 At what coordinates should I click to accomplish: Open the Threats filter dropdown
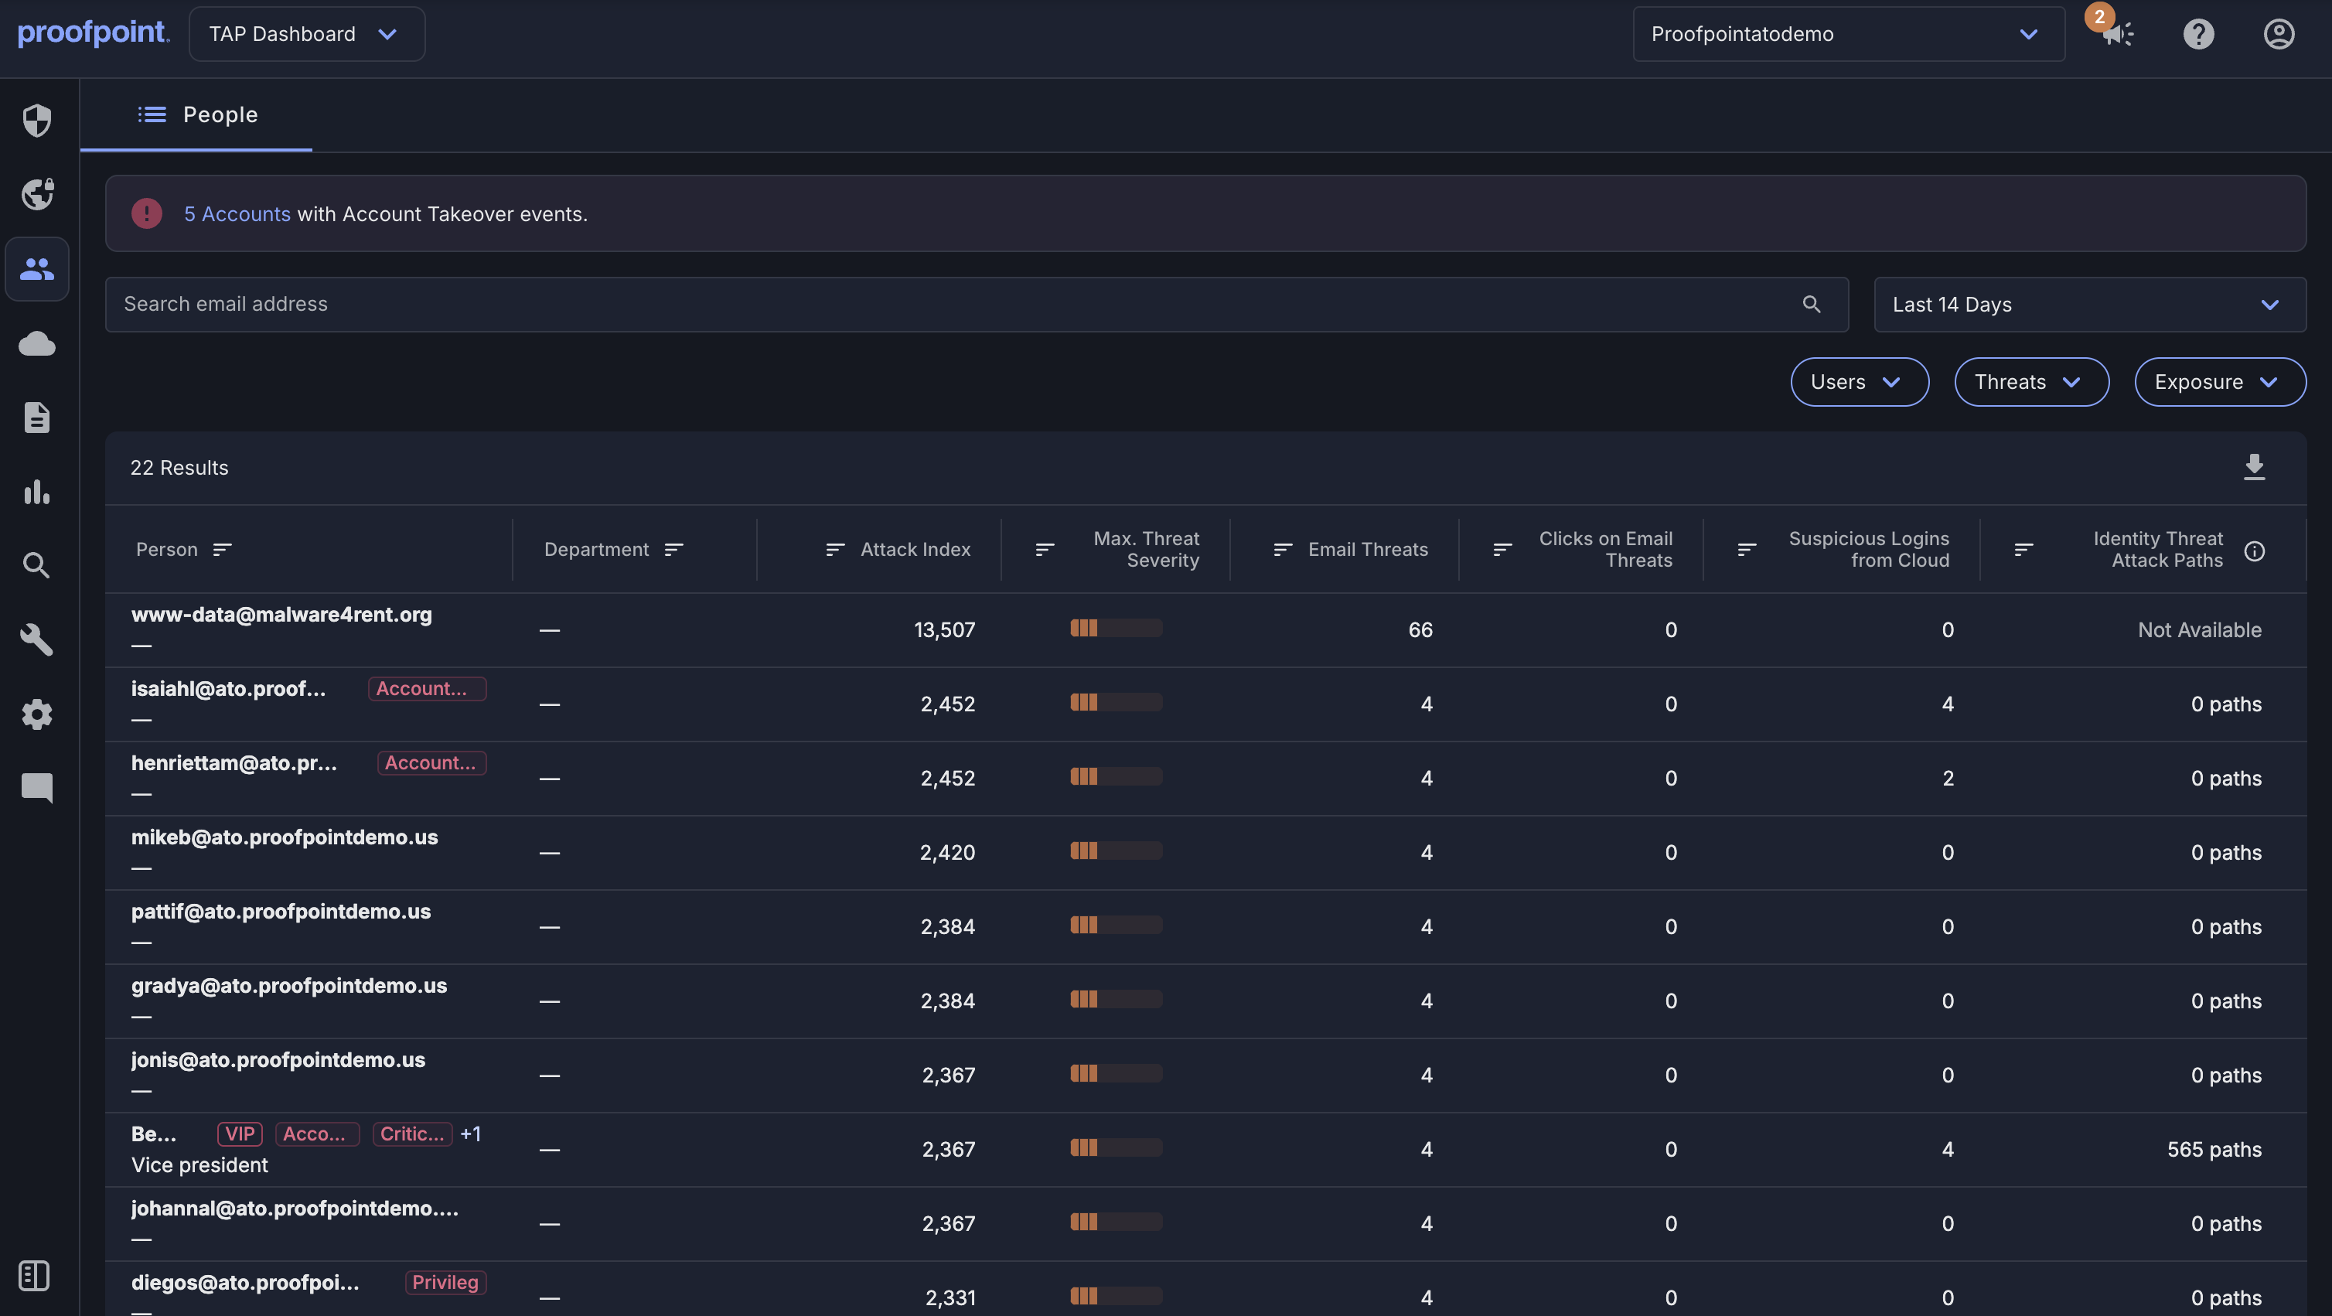point(2031,381)
